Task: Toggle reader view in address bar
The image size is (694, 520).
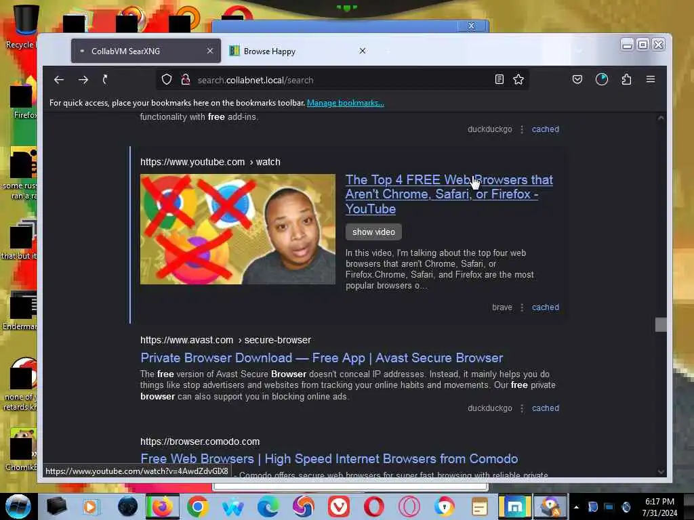Action: pos(499,80)
